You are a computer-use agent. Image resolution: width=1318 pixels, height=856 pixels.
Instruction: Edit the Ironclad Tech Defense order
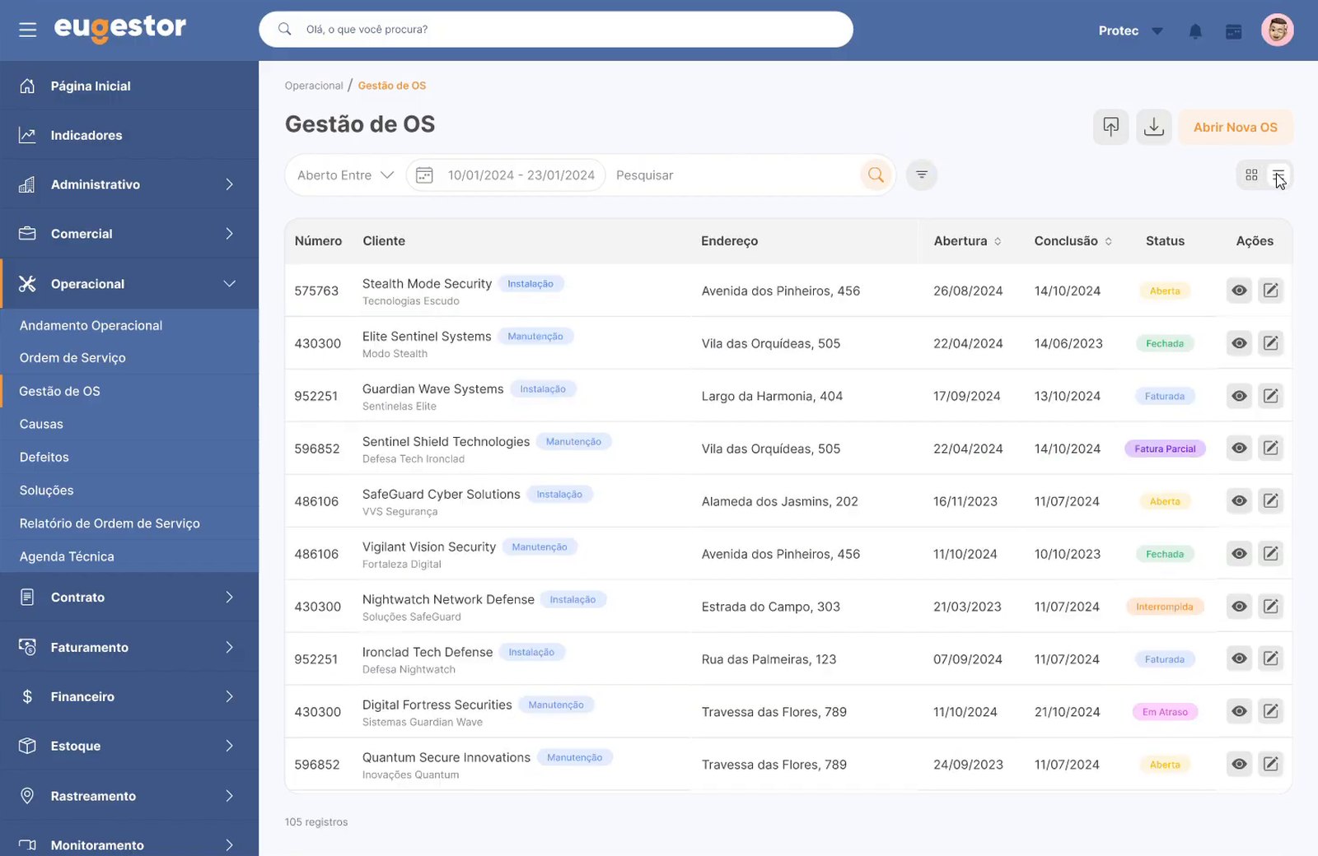[1271, 658]
